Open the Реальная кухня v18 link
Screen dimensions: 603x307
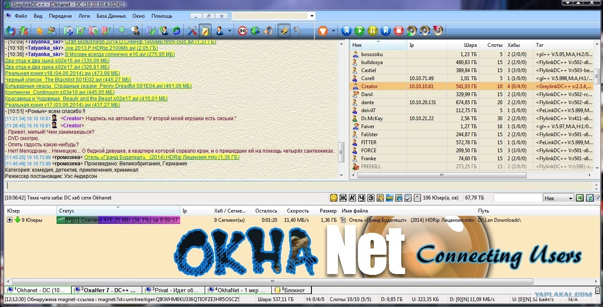tap(62, 73)
